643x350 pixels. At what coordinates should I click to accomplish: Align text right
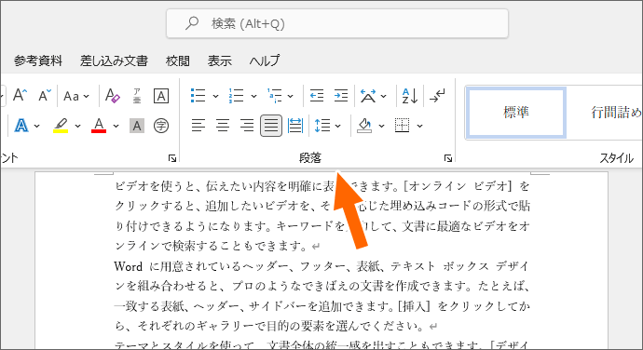coord(247,126)
